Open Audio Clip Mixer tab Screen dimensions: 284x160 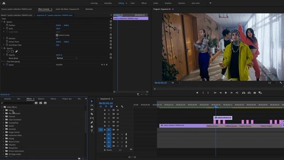click(67, 9)
